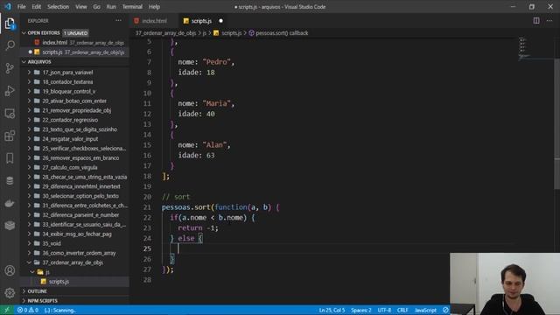Open the Explorer view in activity bar
This screenshot has height=315, width=560.
tap(10, 24)
